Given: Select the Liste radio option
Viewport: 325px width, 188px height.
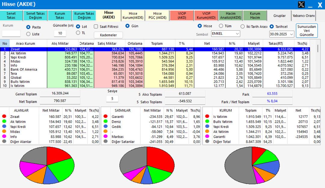Looking at the screenshot, I should [29, 34].
